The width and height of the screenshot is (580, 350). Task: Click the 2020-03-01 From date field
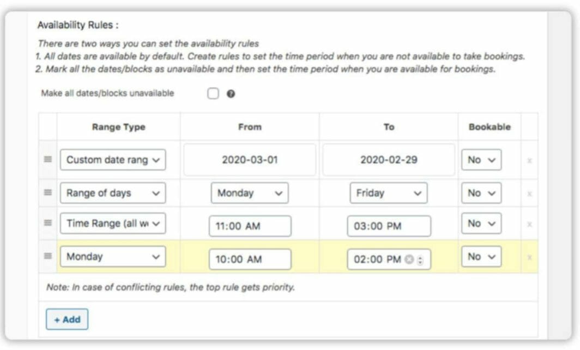pos(250,160)
